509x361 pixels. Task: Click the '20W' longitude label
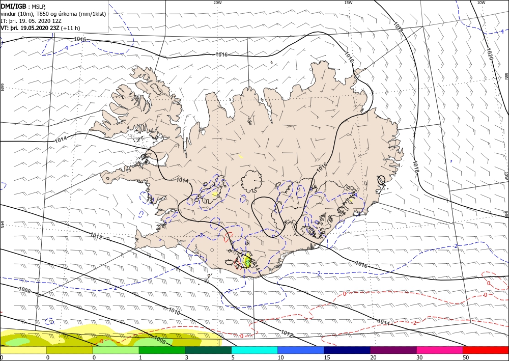click(x=217, y=3)
